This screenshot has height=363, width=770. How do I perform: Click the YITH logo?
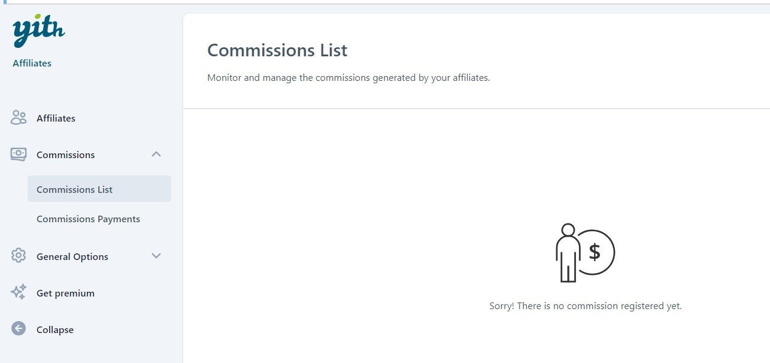[x=38, y=31]
